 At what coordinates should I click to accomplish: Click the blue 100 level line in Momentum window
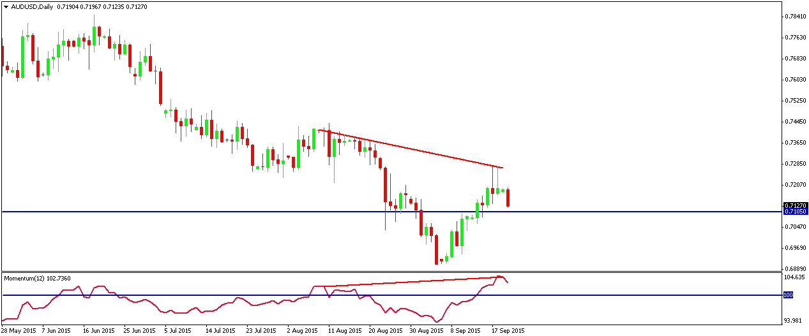(392, 295)
